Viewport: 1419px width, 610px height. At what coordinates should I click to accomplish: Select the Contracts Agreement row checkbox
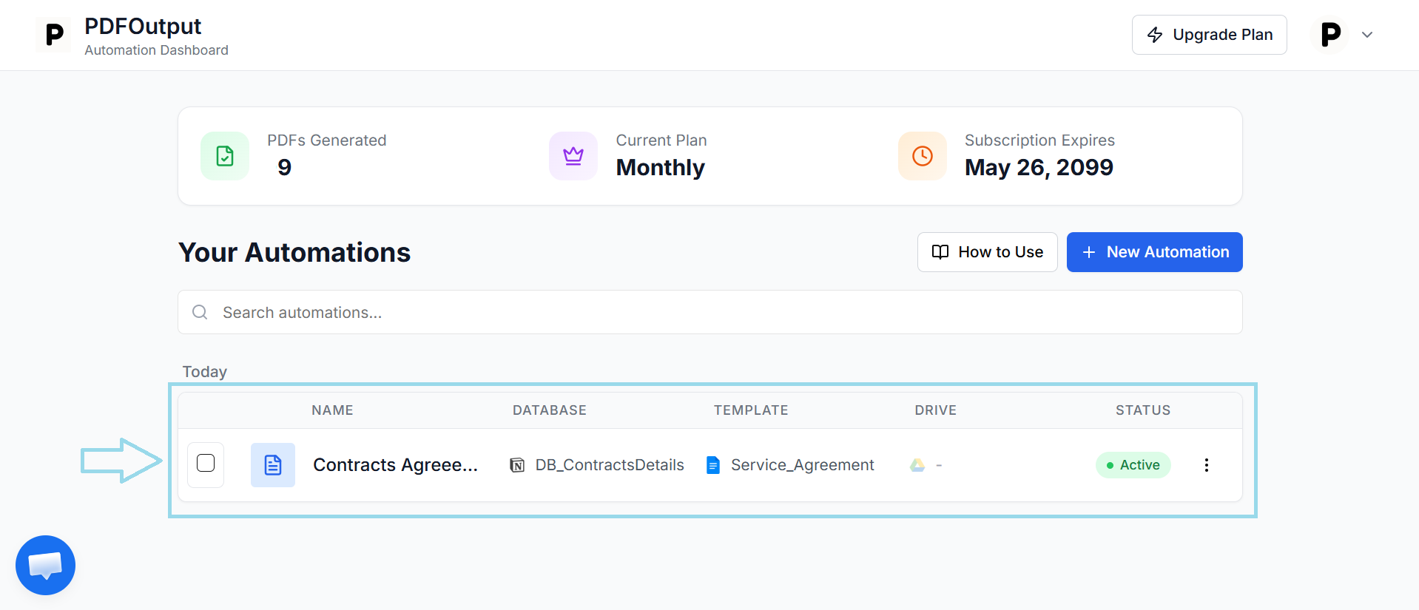[206, 463]
